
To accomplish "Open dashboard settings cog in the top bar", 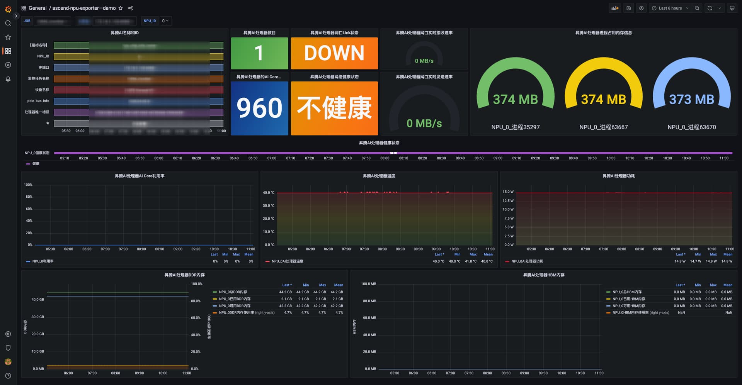I will [642, 8].
